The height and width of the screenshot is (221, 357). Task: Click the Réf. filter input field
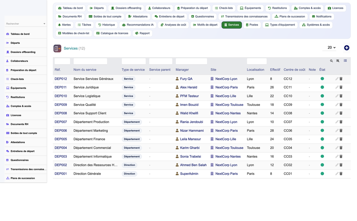(x=62, y=61)
